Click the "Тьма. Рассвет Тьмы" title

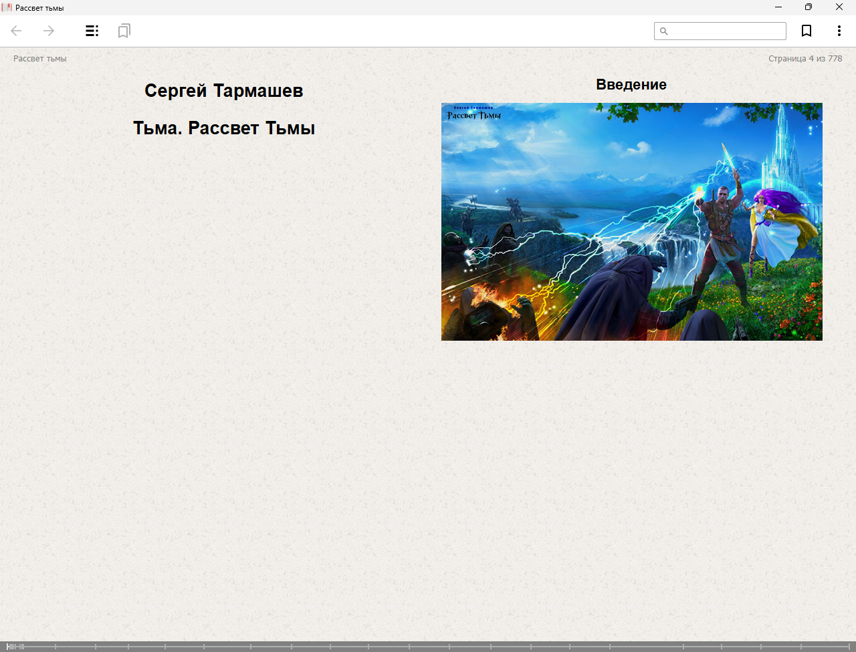[x=224, y=128]
